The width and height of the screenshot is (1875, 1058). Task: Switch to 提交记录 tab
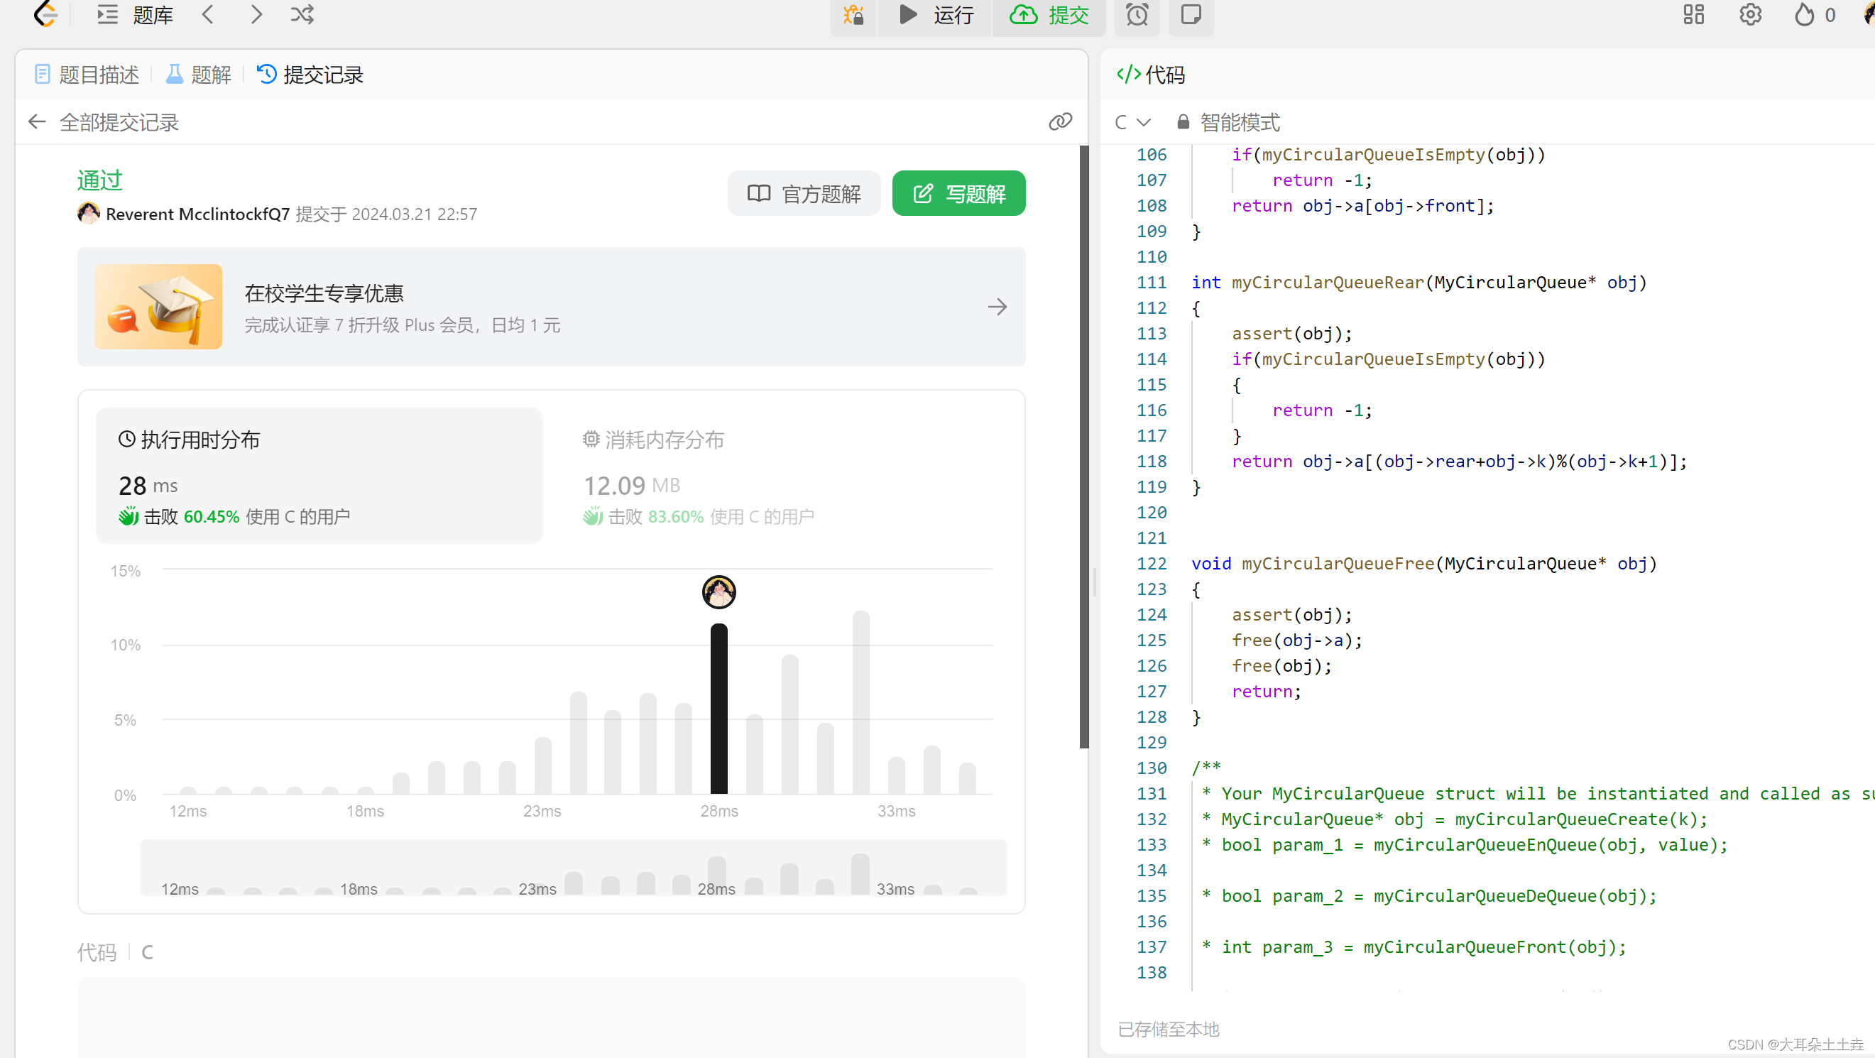[x=310, y=75]
